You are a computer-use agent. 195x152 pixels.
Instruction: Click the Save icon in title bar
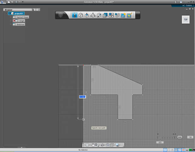coord(16,2)
